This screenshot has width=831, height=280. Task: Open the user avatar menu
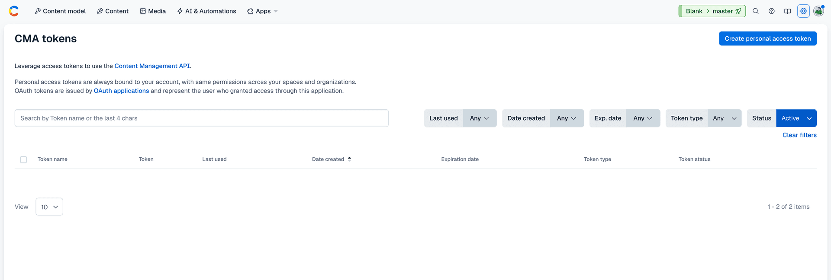point(818,11)
